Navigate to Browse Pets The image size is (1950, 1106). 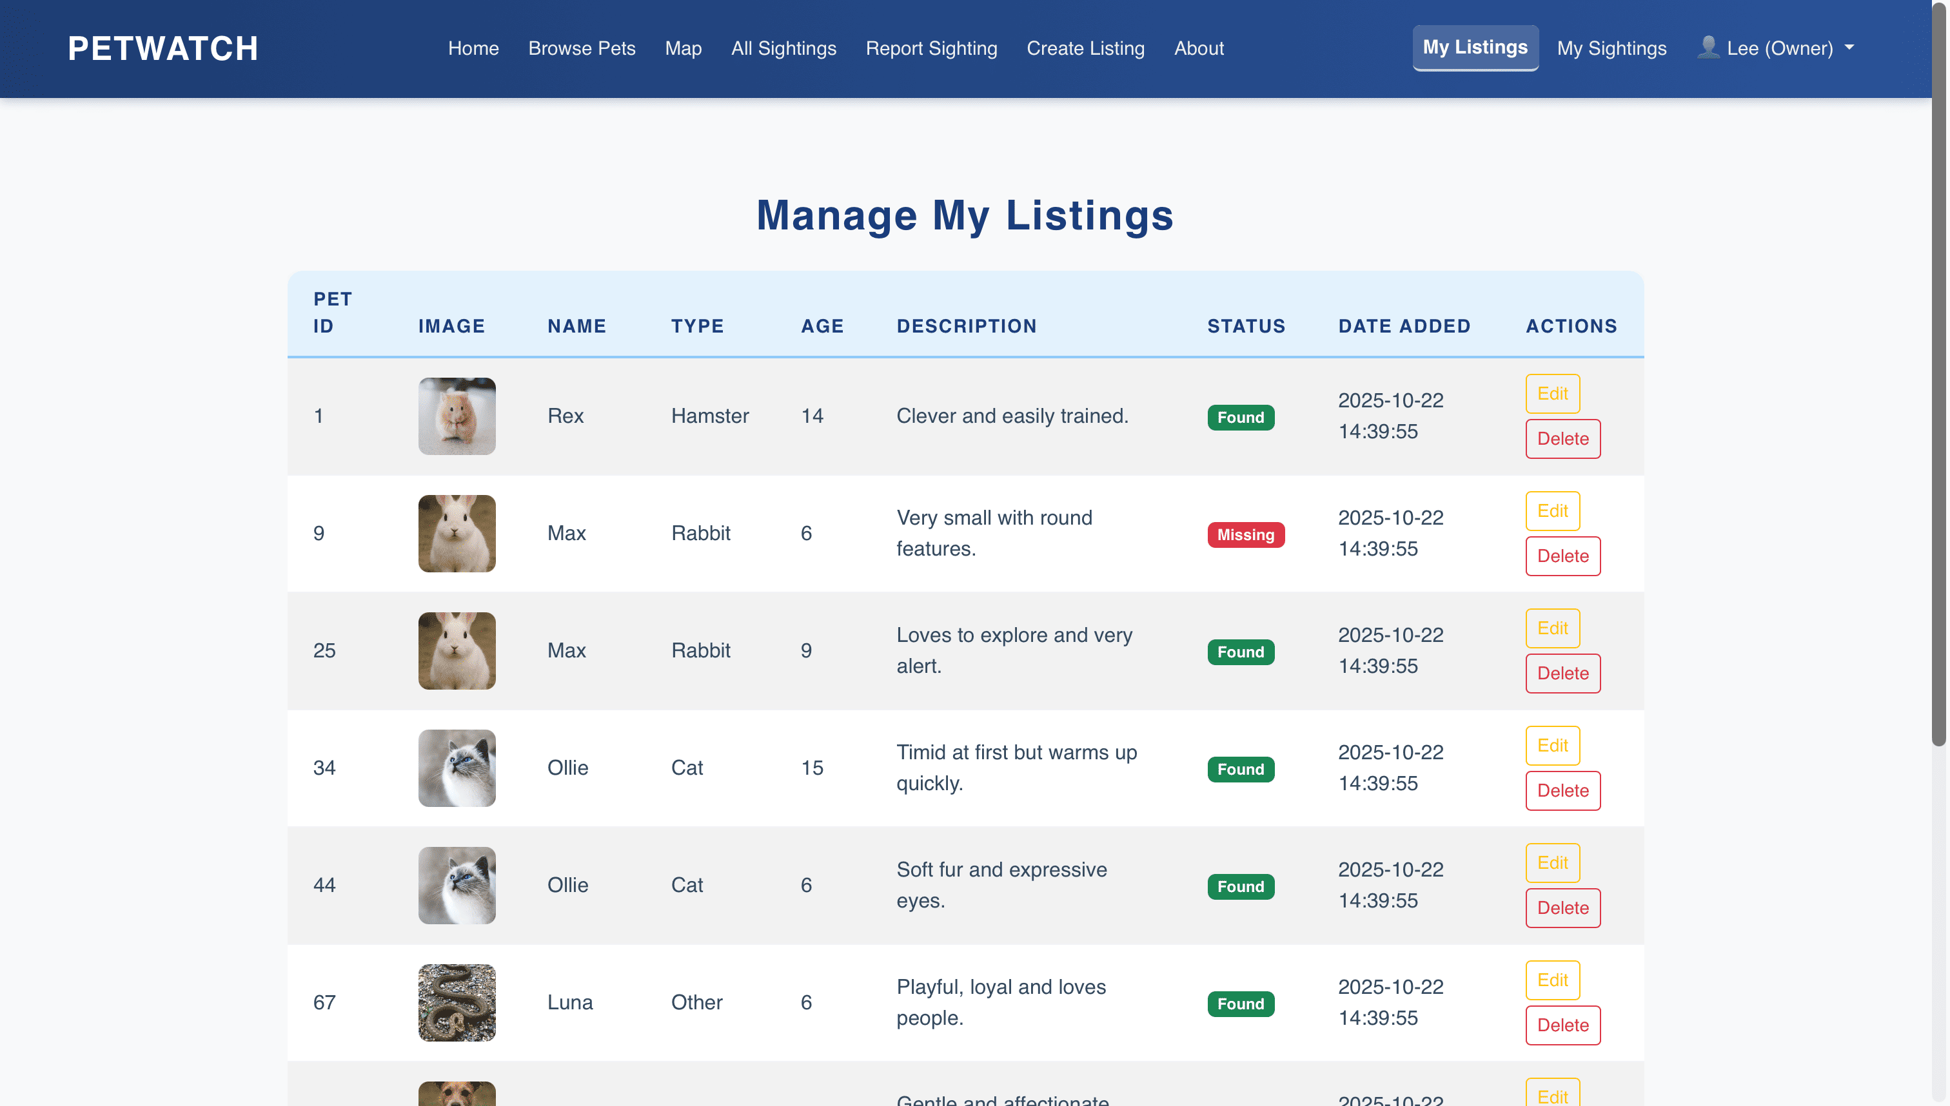click(x=582, y=48)
